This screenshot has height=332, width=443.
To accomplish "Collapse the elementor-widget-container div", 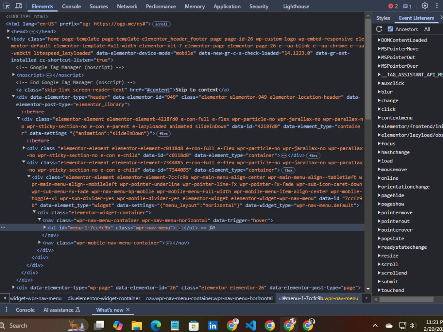I will pos(34,212).
